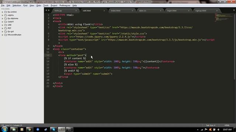Open the Windows Start button
Viewport: 236px width, 132px height.
pos(4,129)
